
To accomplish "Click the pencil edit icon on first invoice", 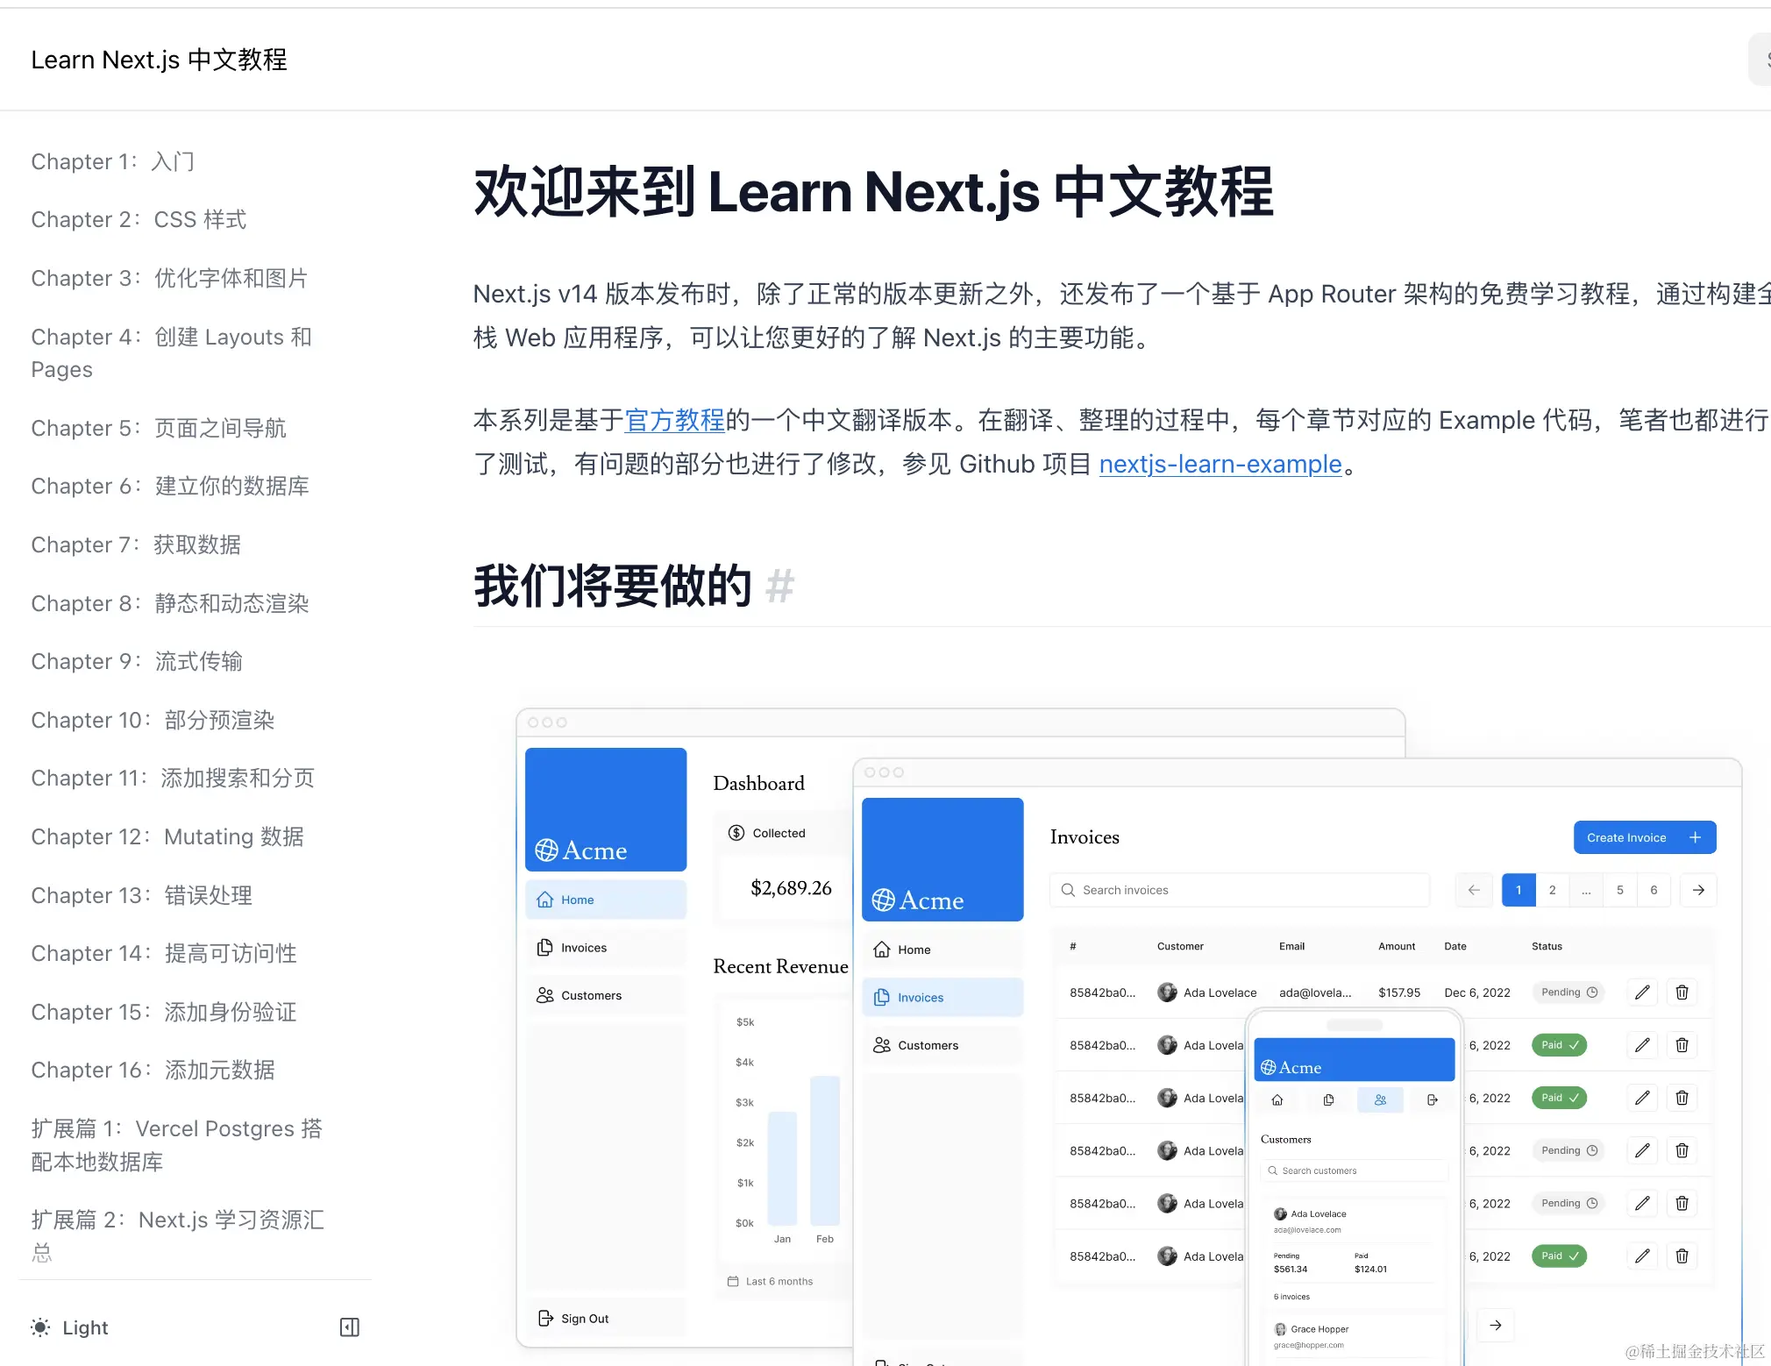I will pos(1642,992).
